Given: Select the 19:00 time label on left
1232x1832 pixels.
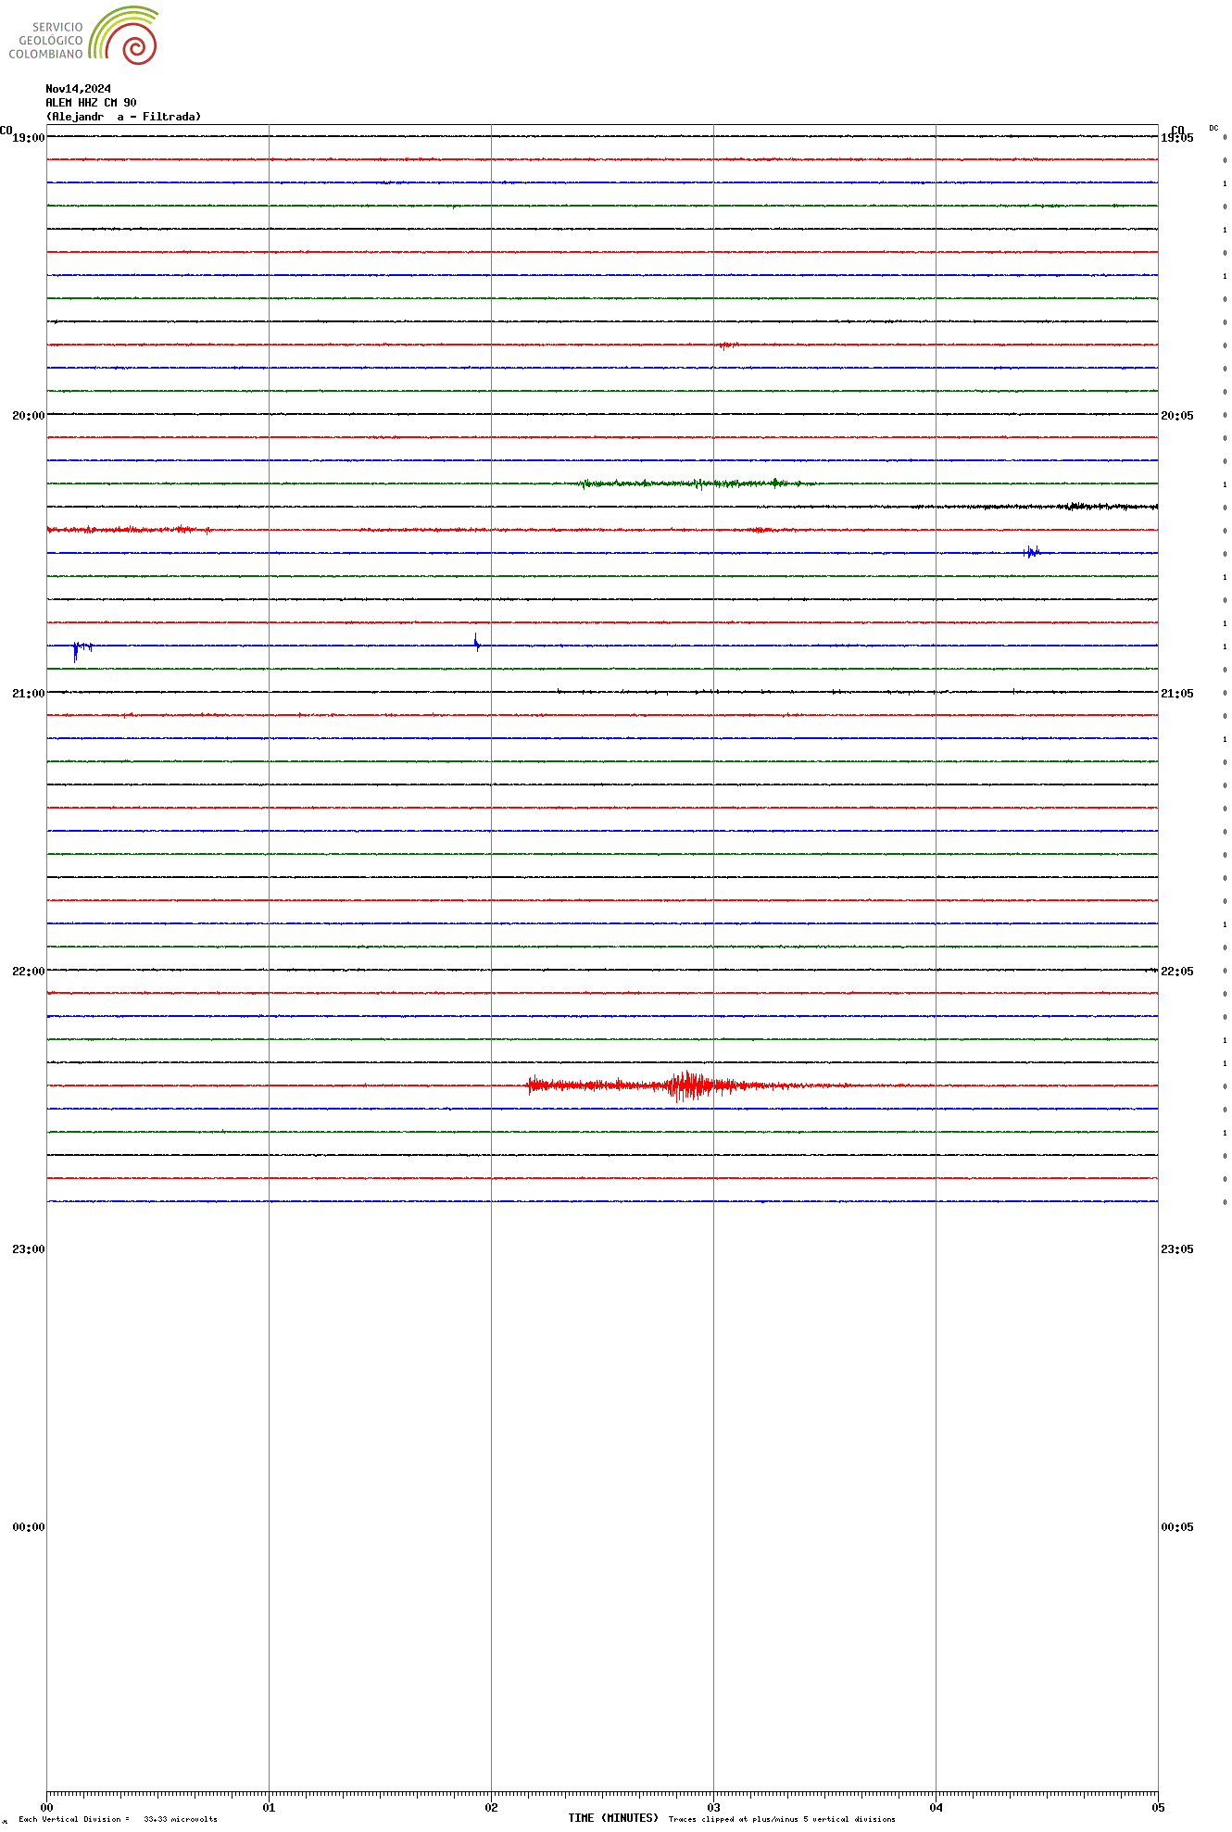Looking at the screenshot, I should pyautogui.click(x=28, y=138).
